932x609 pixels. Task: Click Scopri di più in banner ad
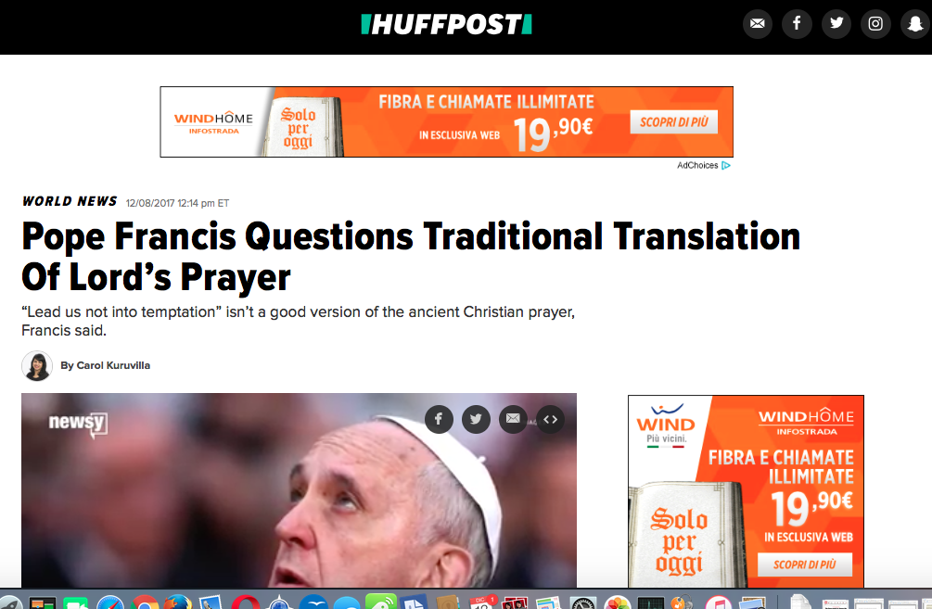673,121
